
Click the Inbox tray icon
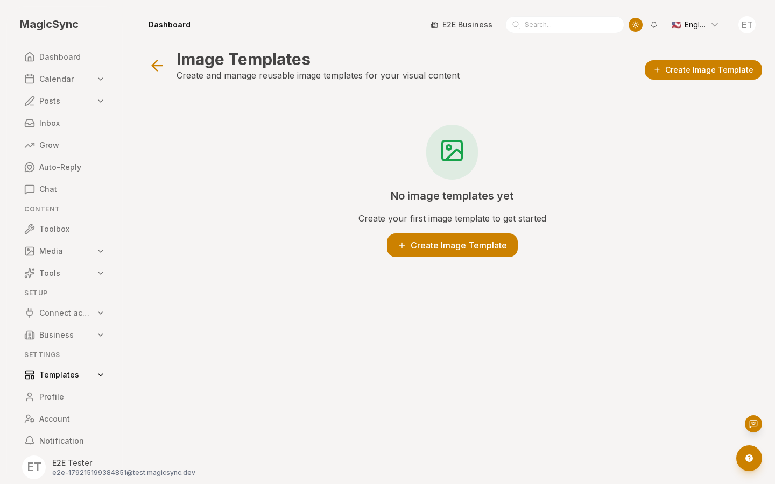click(30, 123)
